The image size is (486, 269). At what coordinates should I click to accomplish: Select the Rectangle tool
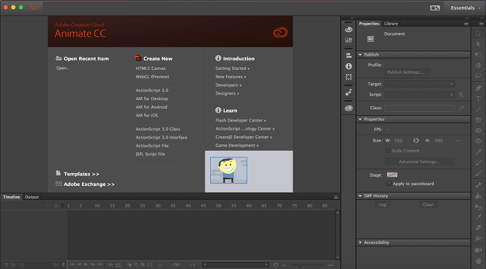tap(478, 120)
